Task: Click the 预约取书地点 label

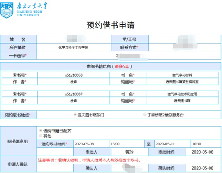Action: pos(18,115)
